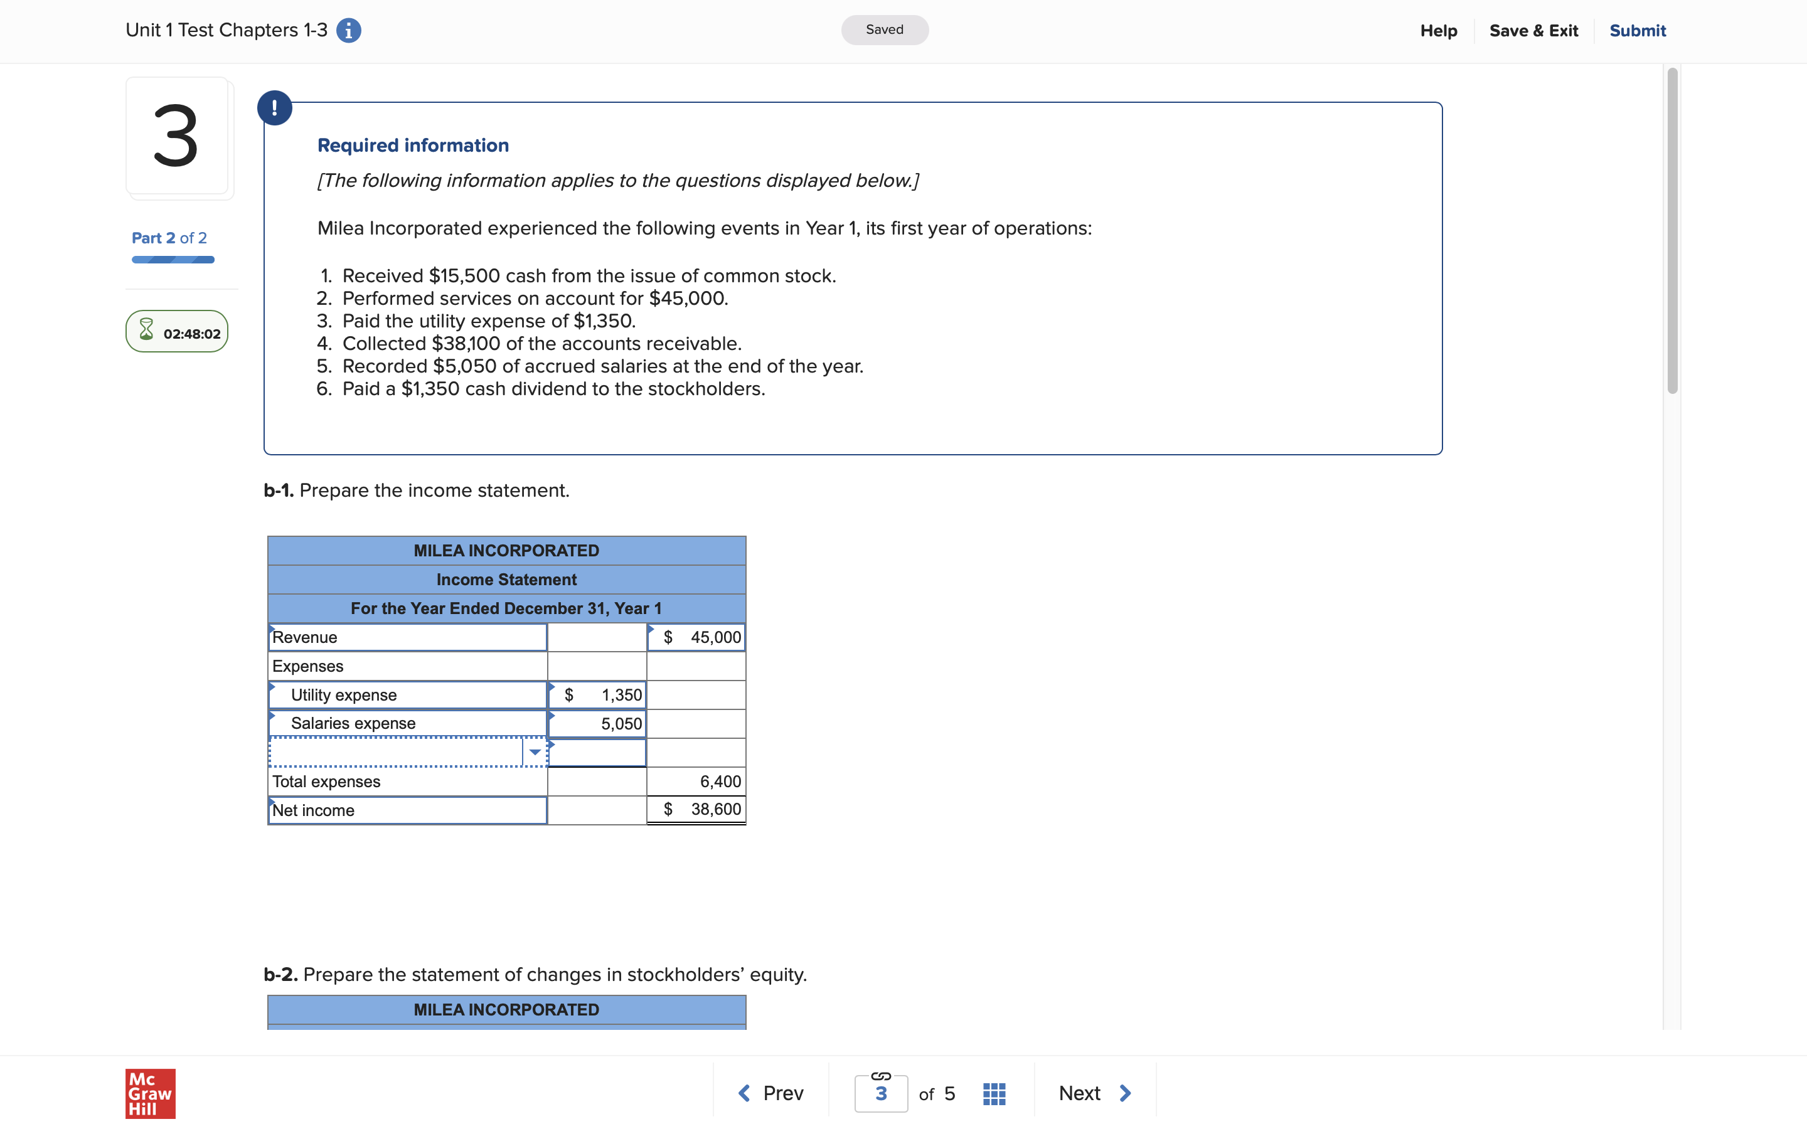Viewport: 1807px width, 1129px height.
Task: Click the Help menu item
Action: coord(1439,31)
